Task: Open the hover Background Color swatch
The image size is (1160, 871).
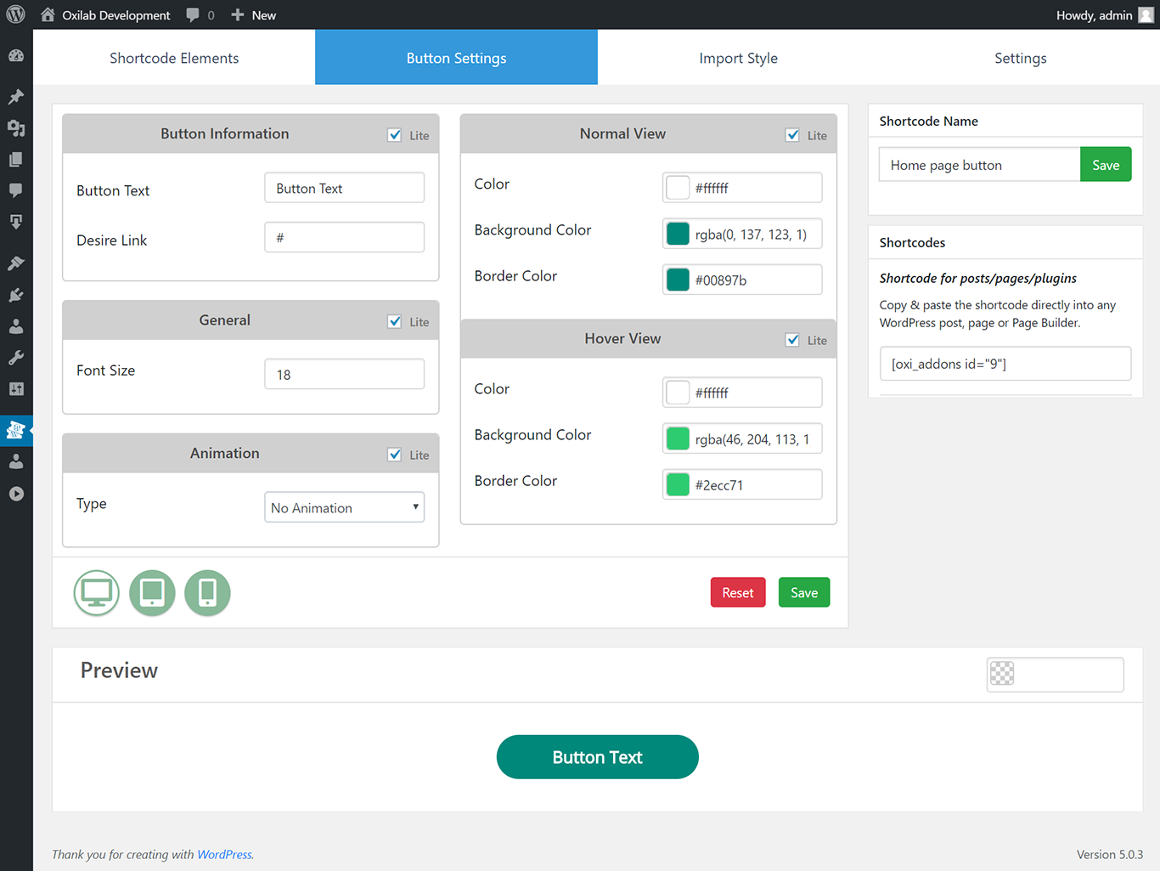Action: (x=678, y=438)
